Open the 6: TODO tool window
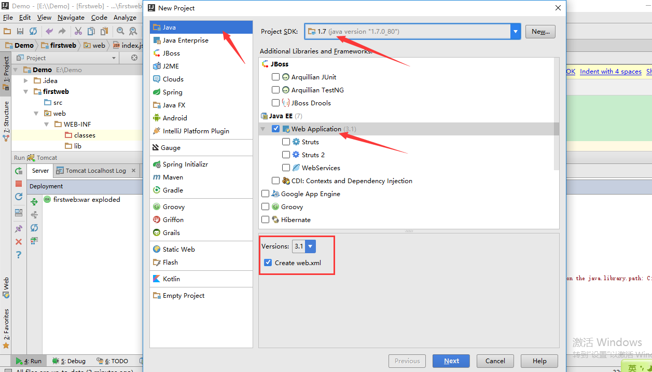The image size is (652, 372). point(112,361)
